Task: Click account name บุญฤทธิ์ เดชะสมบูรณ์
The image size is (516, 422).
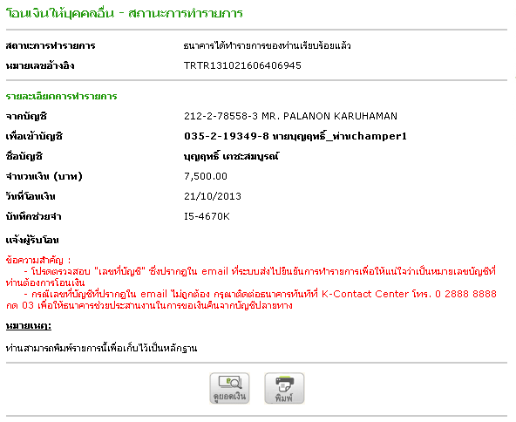Action: click(x=231, y=156)
